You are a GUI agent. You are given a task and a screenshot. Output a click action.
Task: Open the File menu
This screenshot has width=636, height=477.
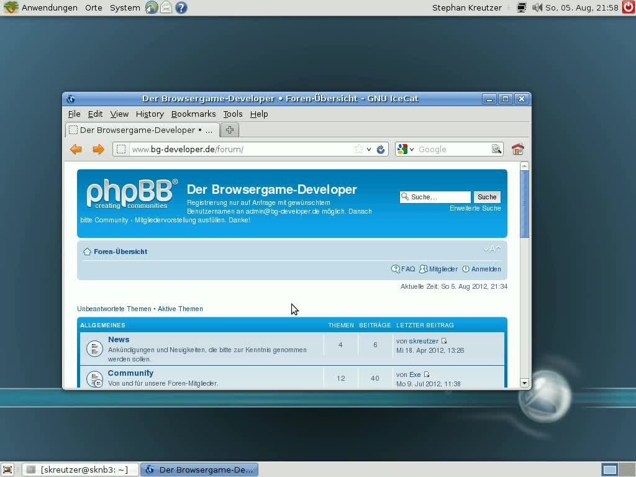click(75, 114)
